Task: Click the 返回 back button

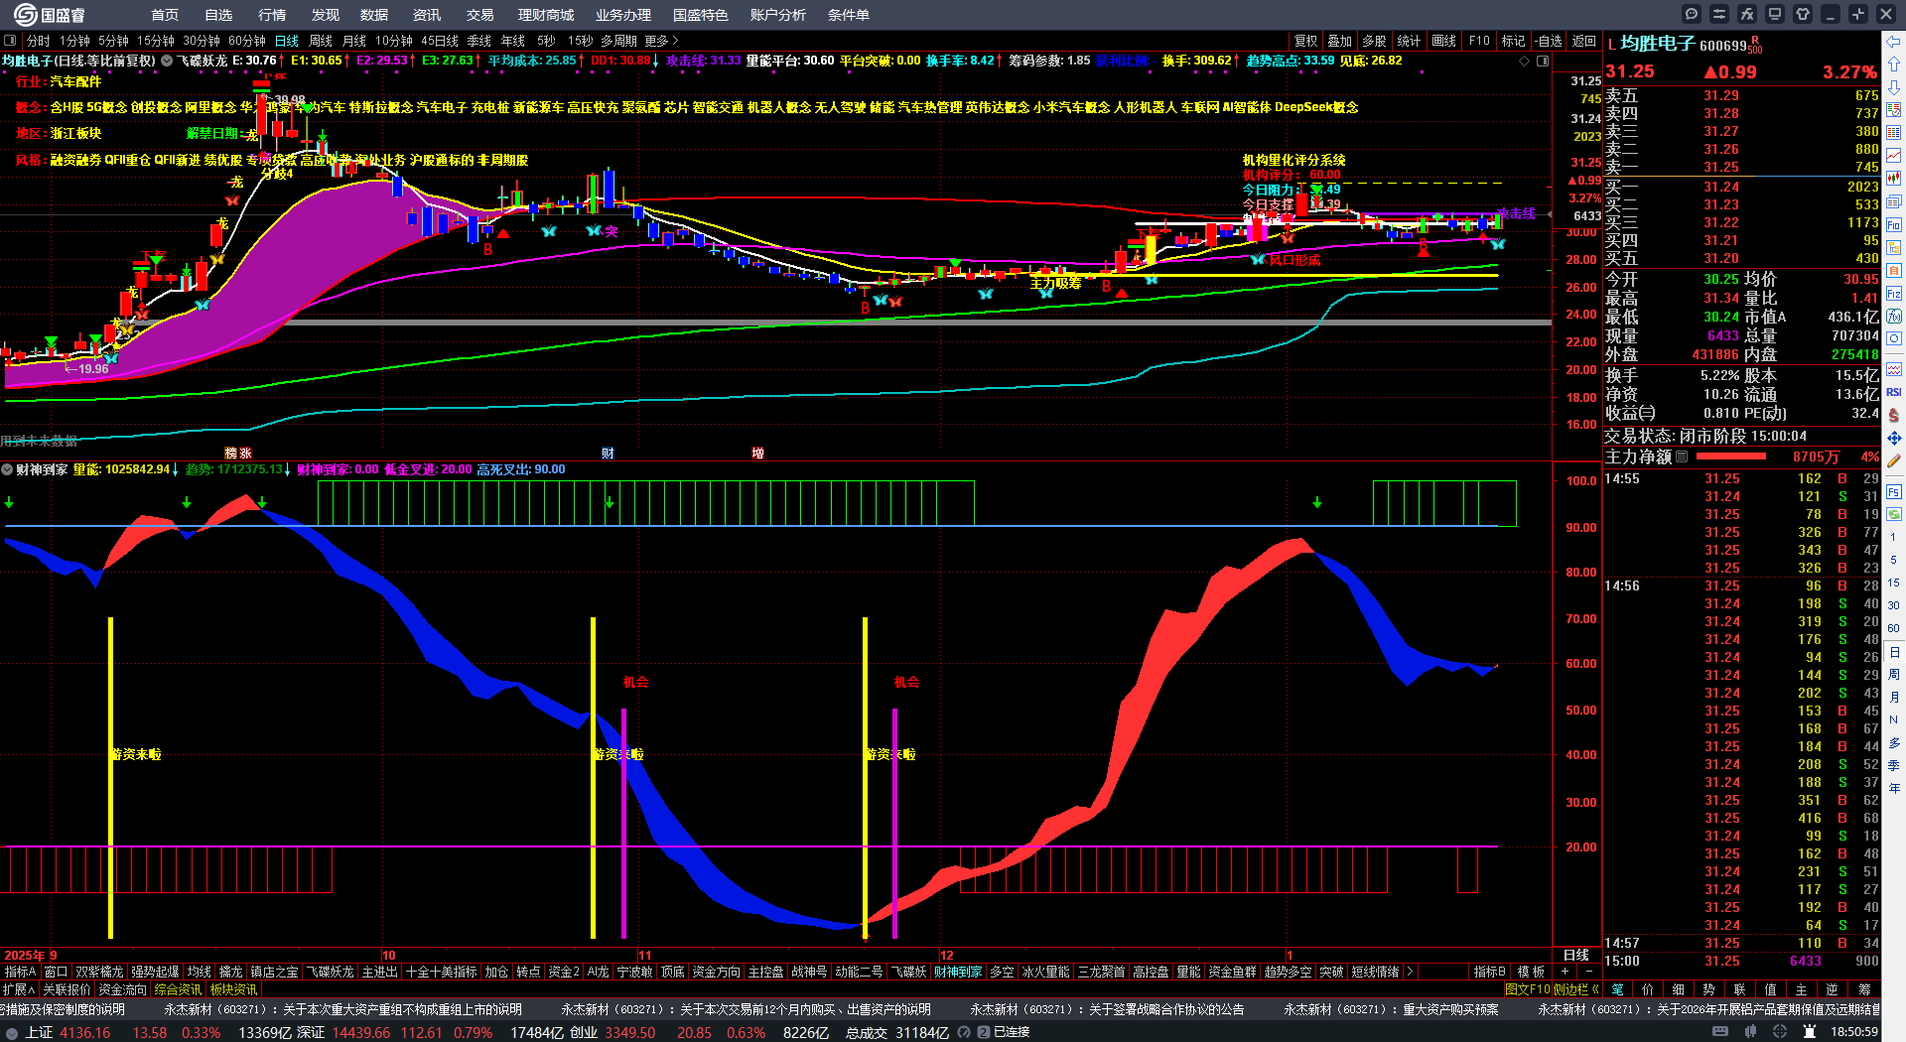Action: pos(1584,41)
